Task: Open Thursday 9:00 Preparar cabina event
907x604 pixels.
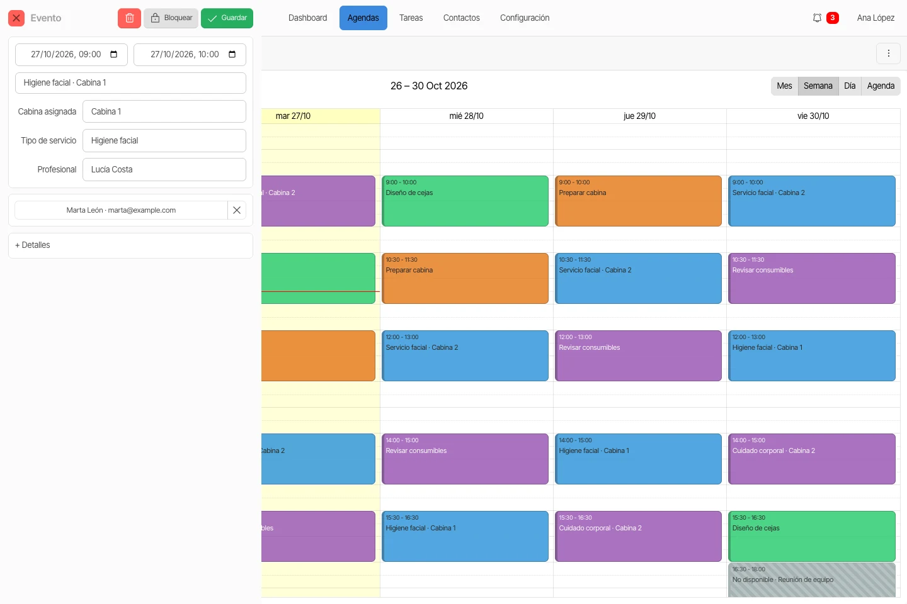Action: click(638, 201)
